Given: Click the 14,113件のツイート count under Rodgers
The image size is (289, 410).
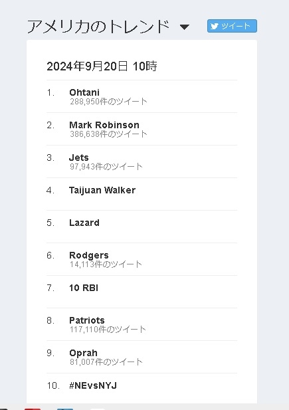Looking at the screenshot, I should point(106,264).
